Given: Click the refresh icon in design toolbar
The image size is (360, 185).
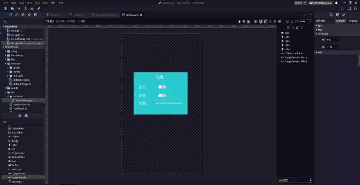Looking at the screenshot, I should [244, 21].
